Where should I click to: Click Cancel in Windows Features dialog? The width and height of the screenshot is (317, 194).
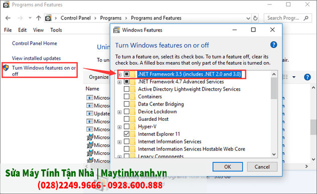click(262, 167)
